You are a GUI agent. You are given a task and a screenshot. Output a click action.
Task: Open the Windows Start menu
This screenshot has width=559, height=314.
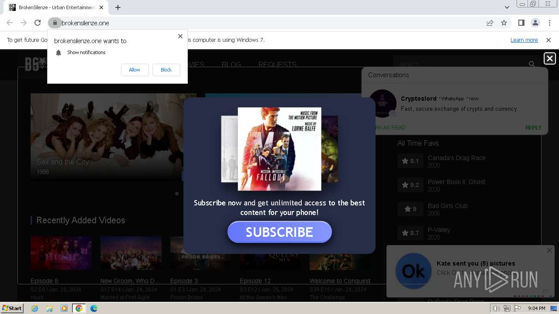tap(12, 308)
